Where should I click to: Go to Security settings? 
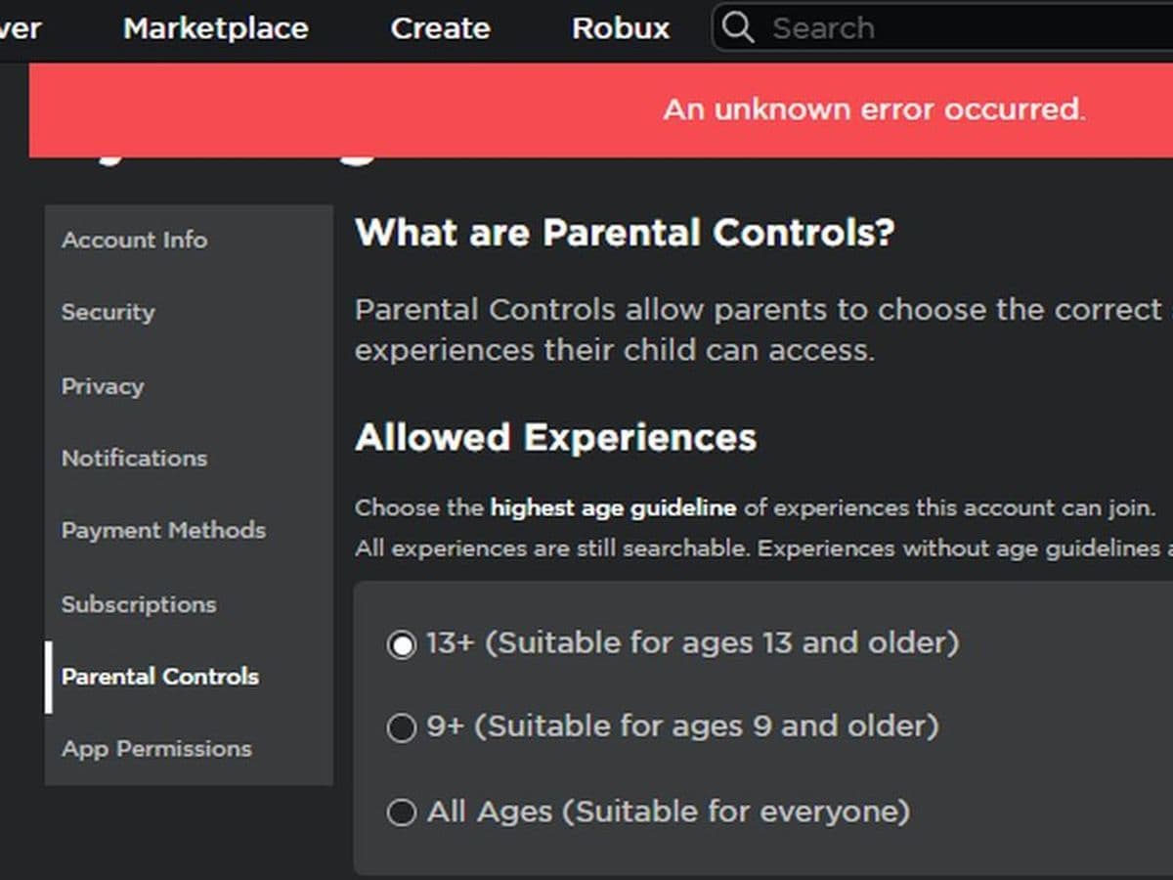(x=108, y=313)
